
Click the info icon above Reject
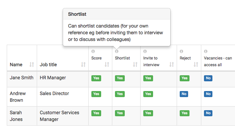pyautogui.click(x=181, y=51)
